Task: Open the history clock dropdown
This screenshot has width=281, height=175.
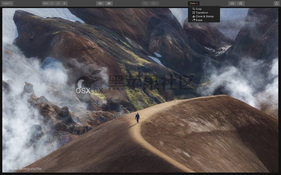Action: pos(154,3)
